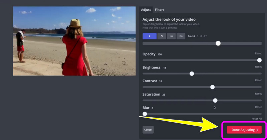Click the Brightness slider handle

[x=192, y=74]
